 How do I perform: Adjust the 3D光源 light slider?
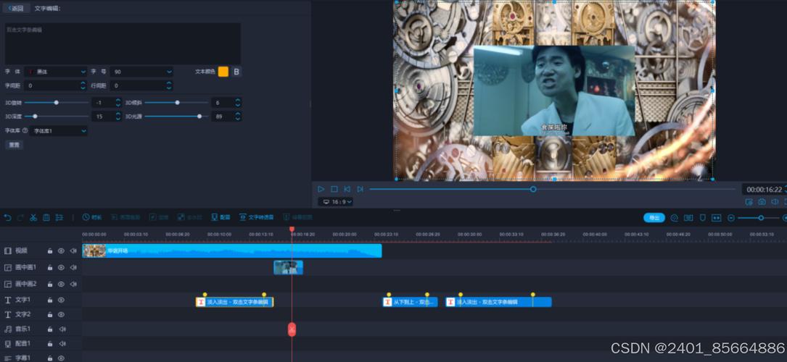click(x=199, y=116)
